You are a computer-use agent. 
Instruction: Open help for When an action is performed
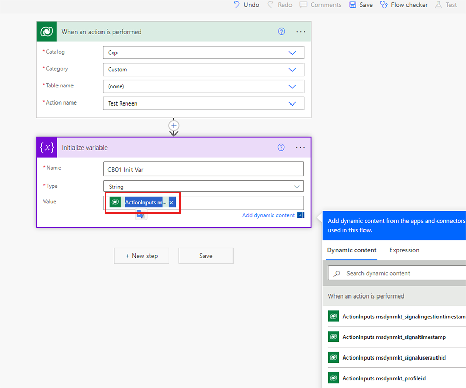coord(281,32)
